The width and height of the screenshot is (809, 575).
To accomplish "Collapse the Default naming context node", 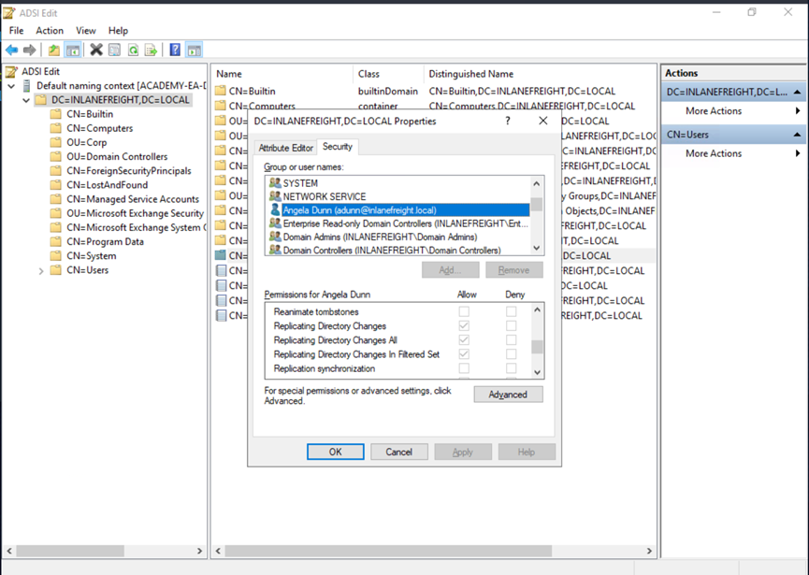I will click(x=11, y=86).
